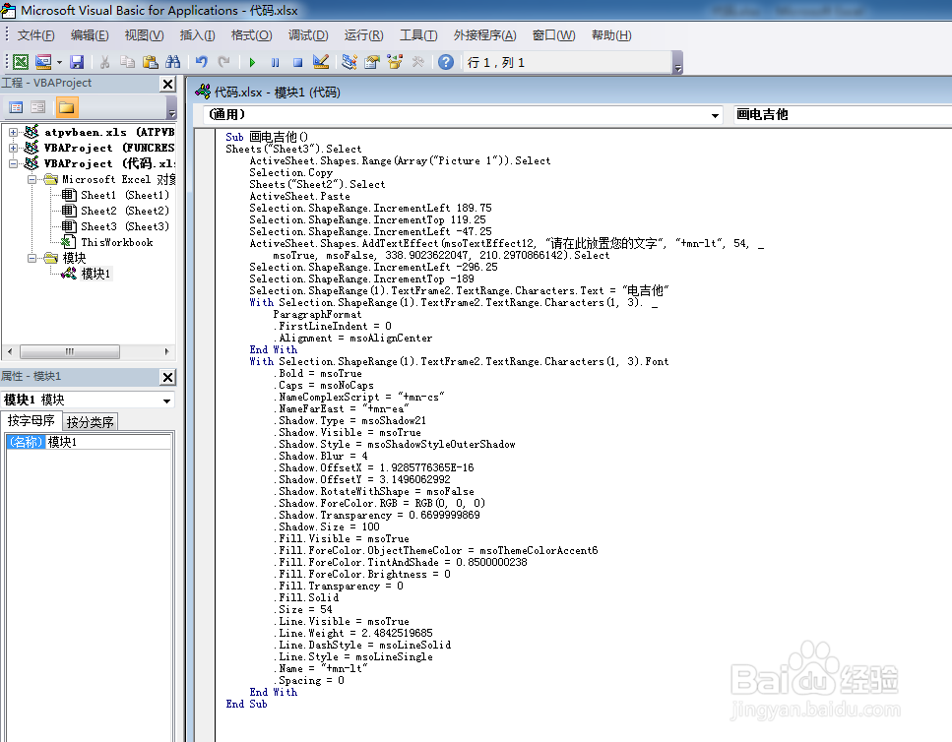
Task: Click the Paste clipboard icon
Action: (x=150, y=62)
